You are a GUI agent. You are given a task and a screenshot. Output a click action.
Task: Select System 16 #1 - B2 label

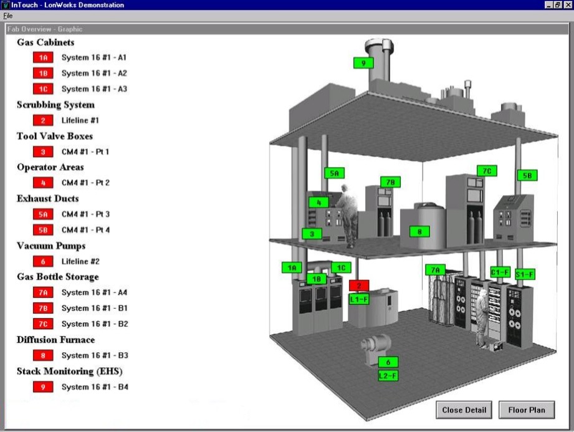(x=95, y=324)
